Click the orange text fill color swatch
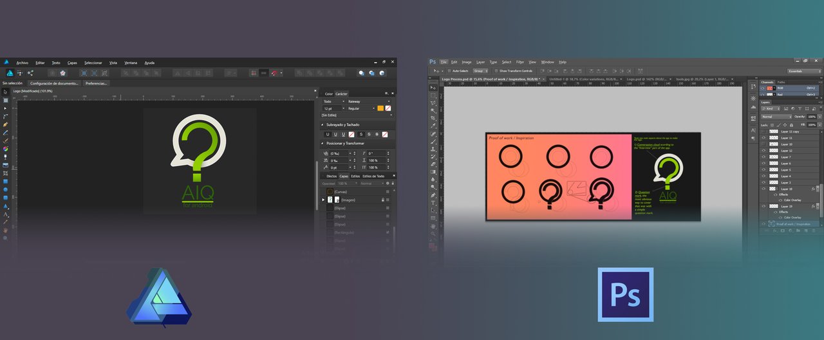Image resolution: width=824 pixels, height=340 pixels. click(380, 108)
